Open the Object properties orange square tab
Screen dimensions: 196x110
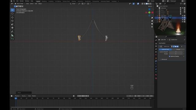pos(156,58)
